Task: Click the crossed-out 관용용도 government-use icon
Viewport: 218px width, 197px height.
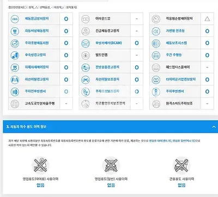Action: coord(181,165)
